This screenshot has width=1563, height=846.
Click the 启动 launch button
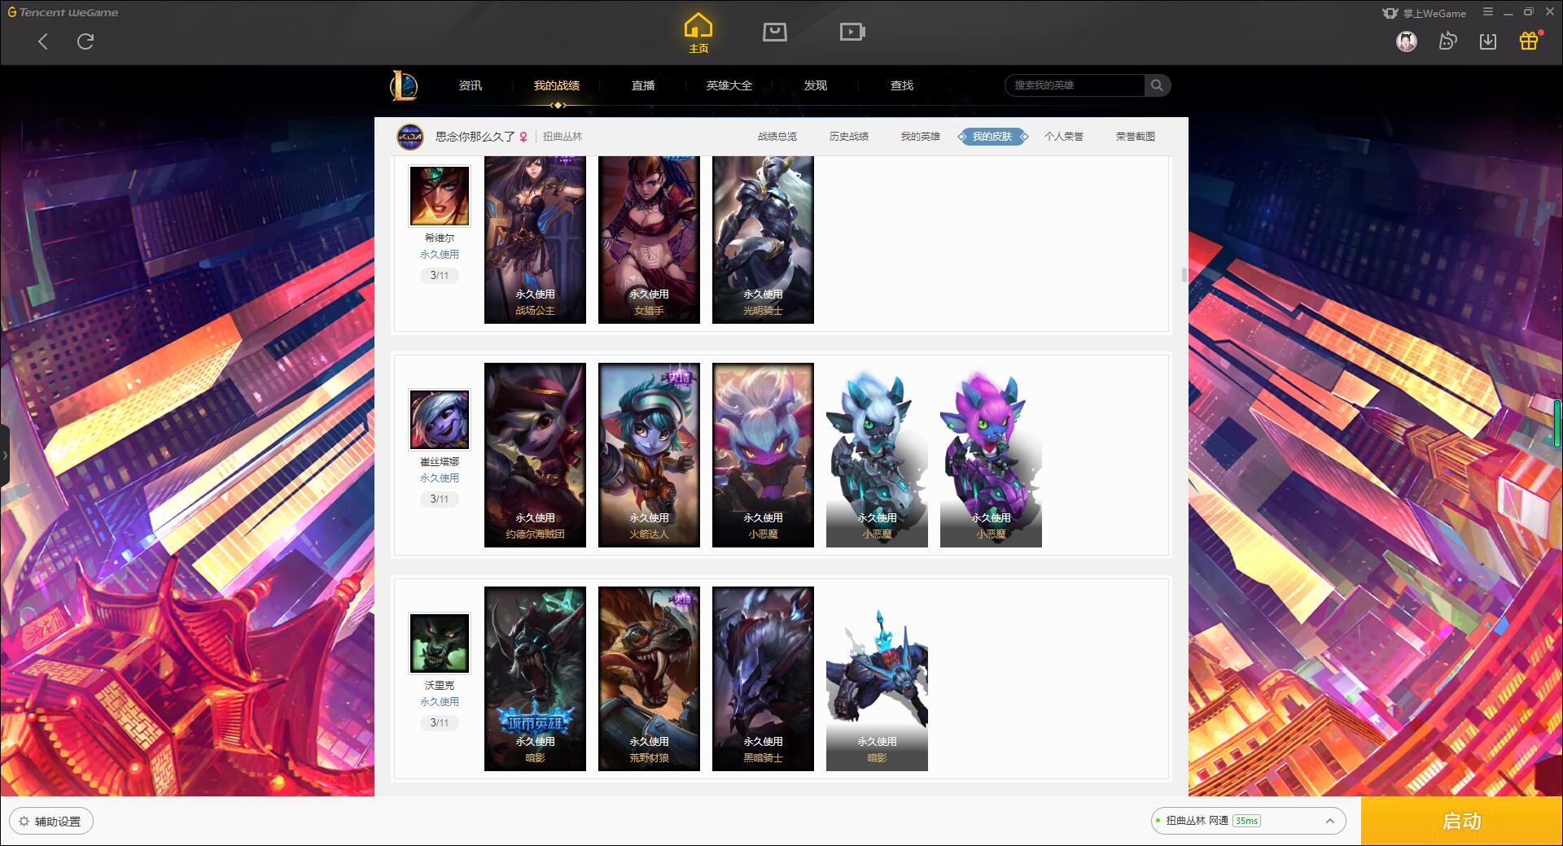click(x=1461, y=821)
